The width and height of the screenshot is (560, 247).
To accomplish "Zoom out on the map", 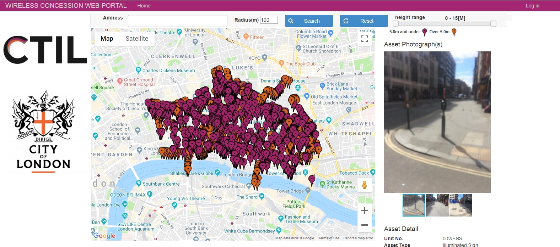I will coord(365,225).
